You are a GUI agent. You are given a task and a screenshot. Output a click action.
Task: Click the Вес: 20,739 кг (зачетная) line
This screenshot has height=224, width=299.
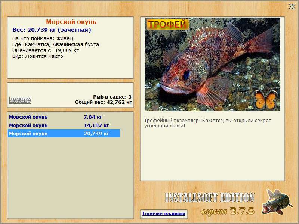pyautogui.click(x=52, y=30)
